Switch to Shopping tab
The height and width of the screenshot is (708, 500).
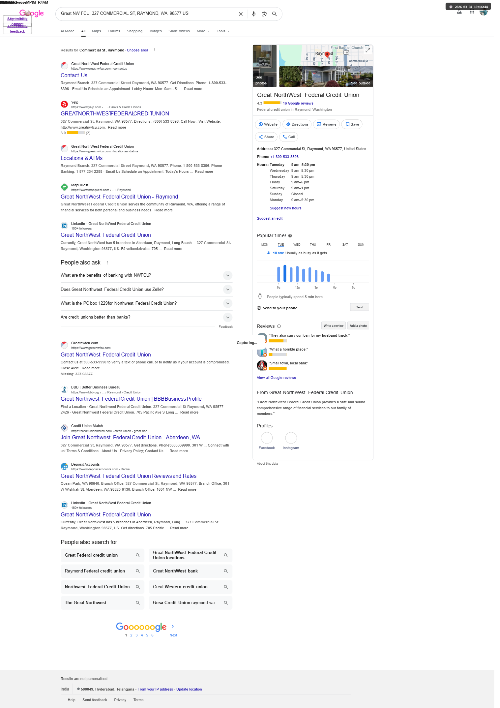pos(134,31)
